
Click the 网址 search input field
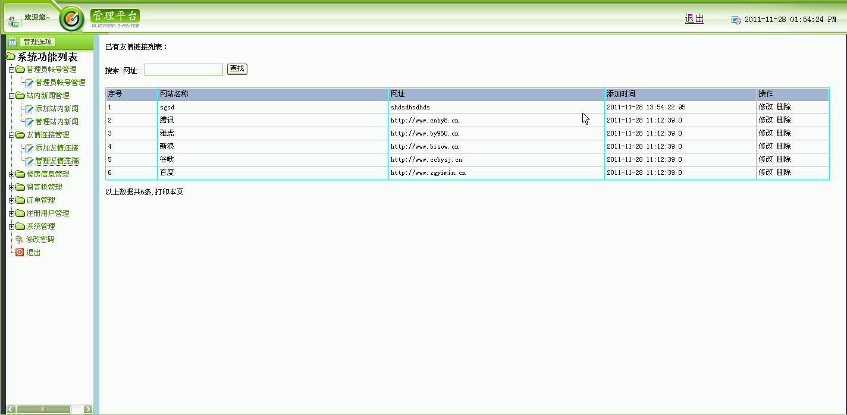pos(184,70)
